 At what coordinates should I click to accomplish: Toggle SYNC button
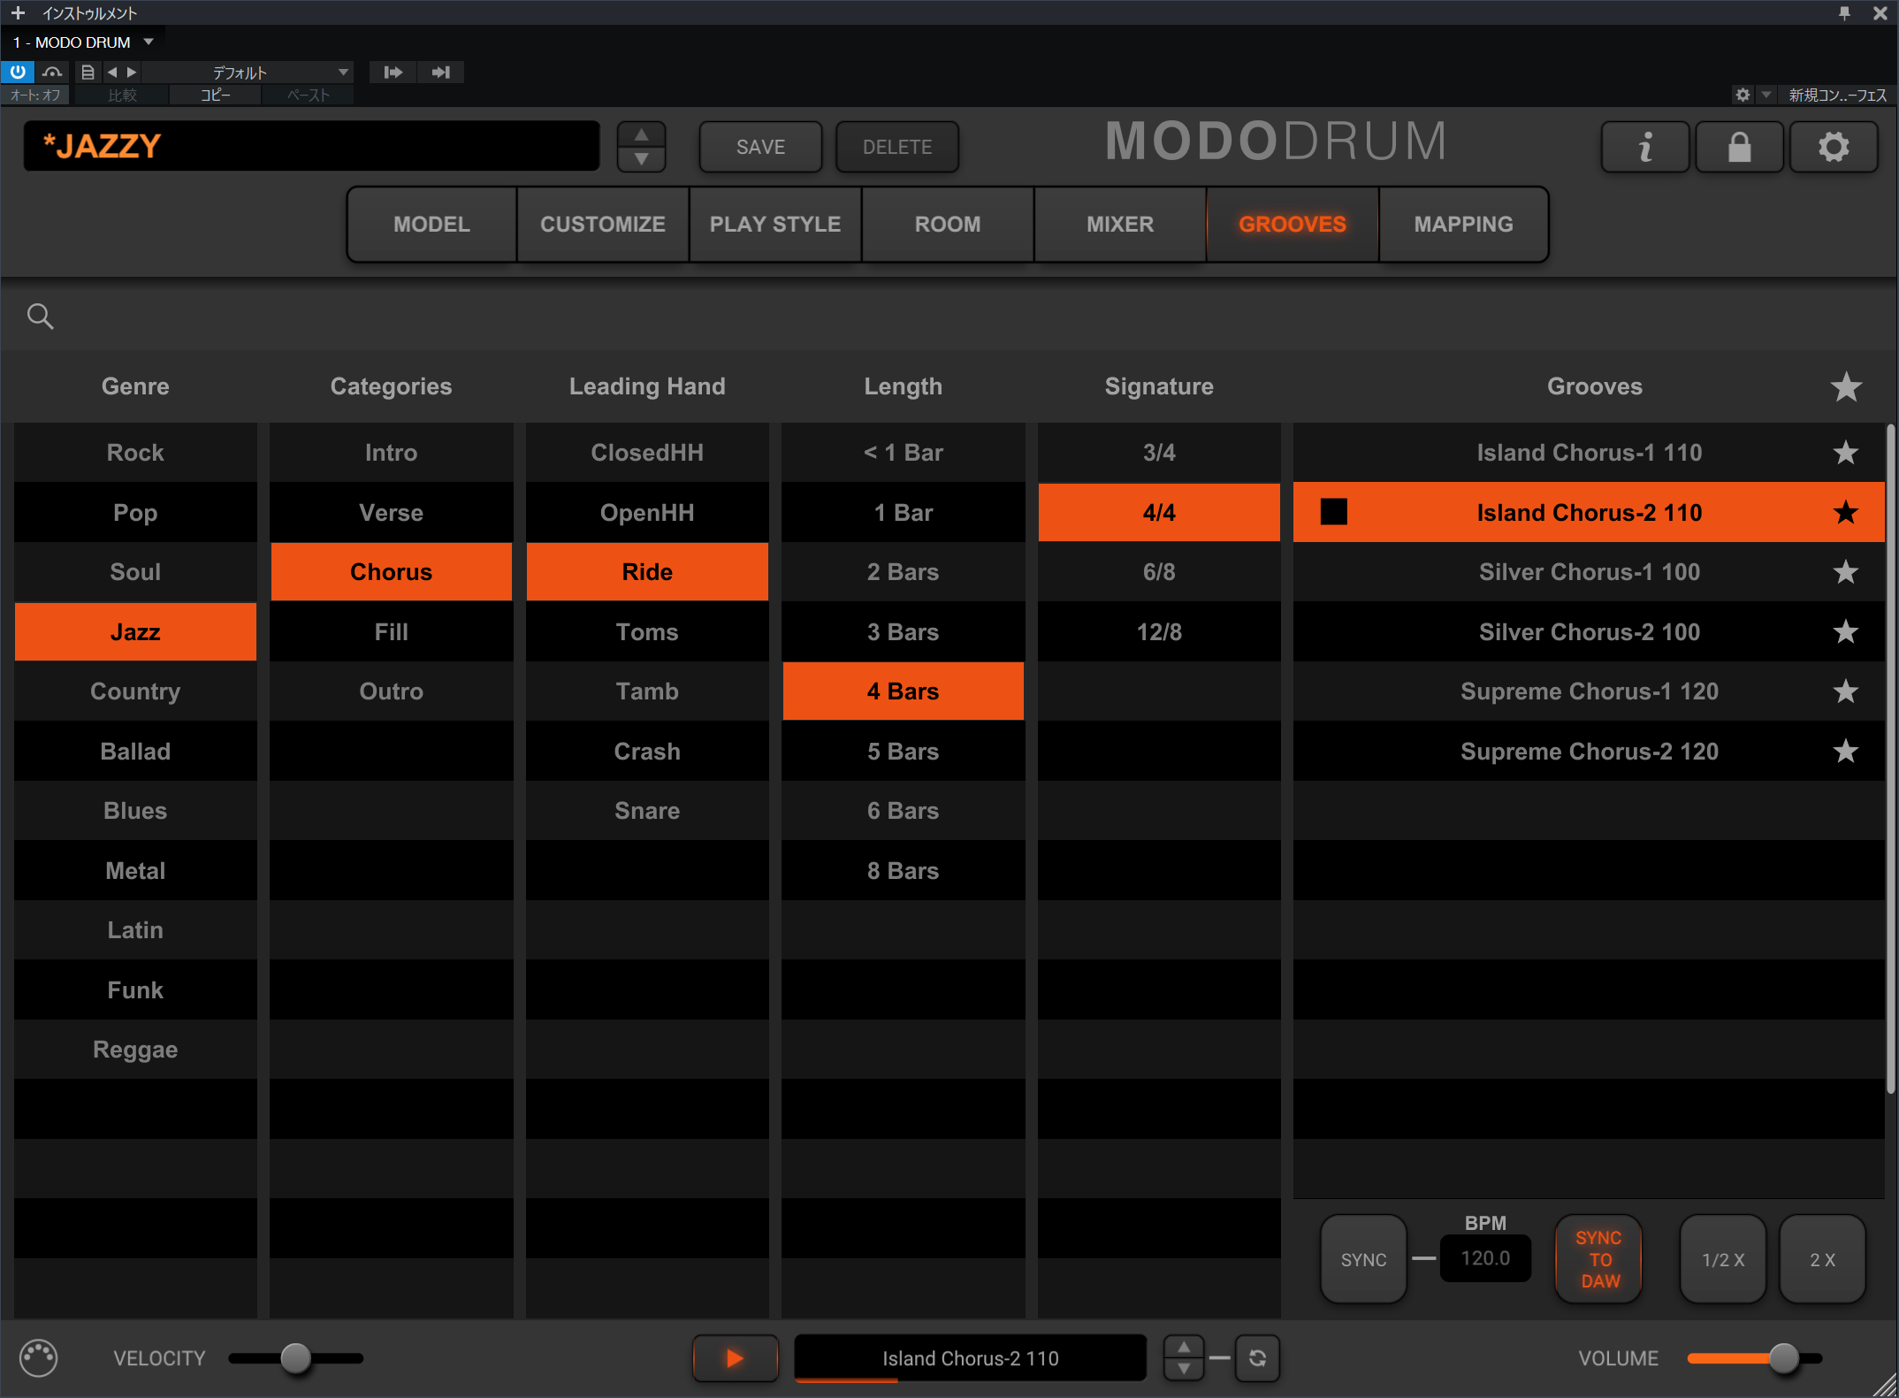pyautogui.click(x=1363, y=1259)
